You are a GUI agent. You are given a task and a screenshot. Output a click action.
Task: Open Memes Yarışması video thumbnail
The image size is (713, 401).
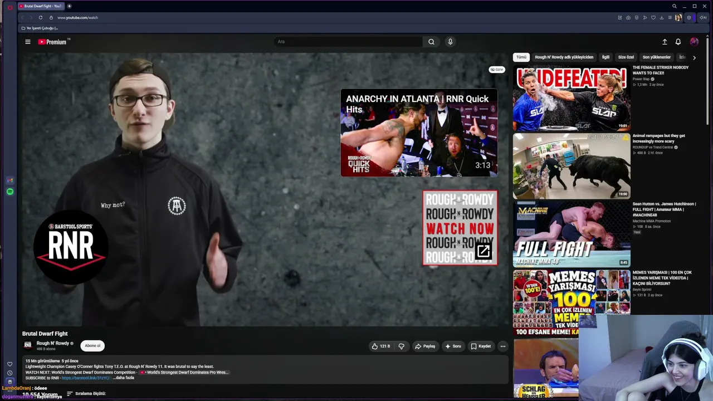coord(572,303)
